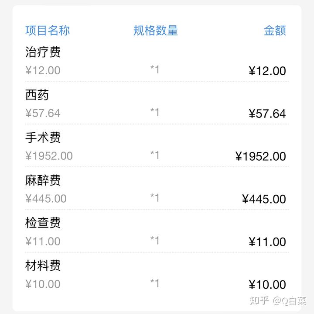
Task: Click the *1 quantity for 手术费
Action: pos(155,155)
